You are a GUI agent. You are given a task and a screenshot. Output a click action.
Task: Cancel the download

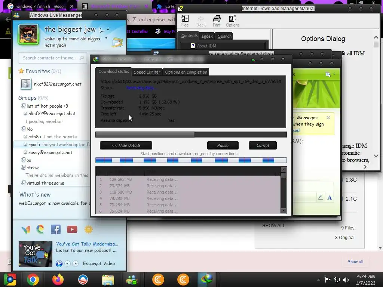[x=263, y=145]
